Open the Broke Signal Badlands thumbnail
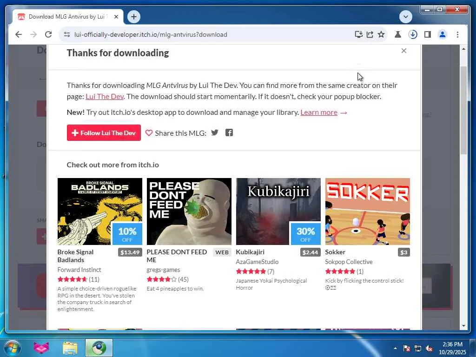The width and height of the screenshot is (476, 357). point(100,212)
